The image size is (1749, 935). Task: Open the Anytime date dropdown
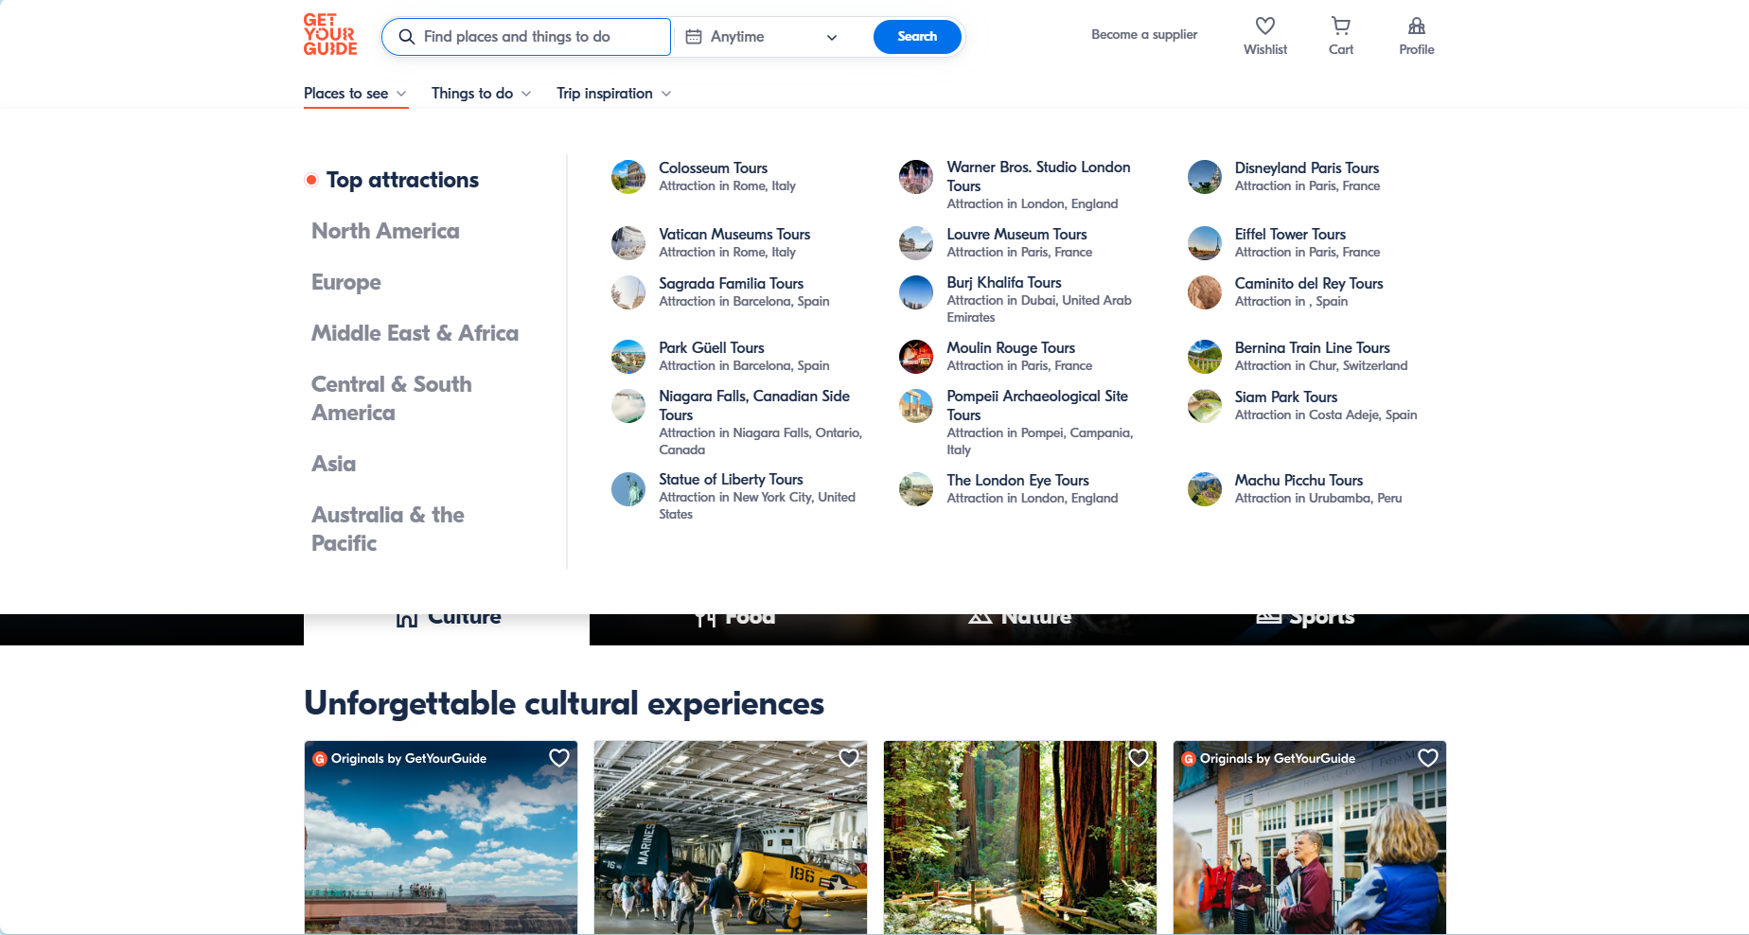pyautogui.click(x=762, y=37)
